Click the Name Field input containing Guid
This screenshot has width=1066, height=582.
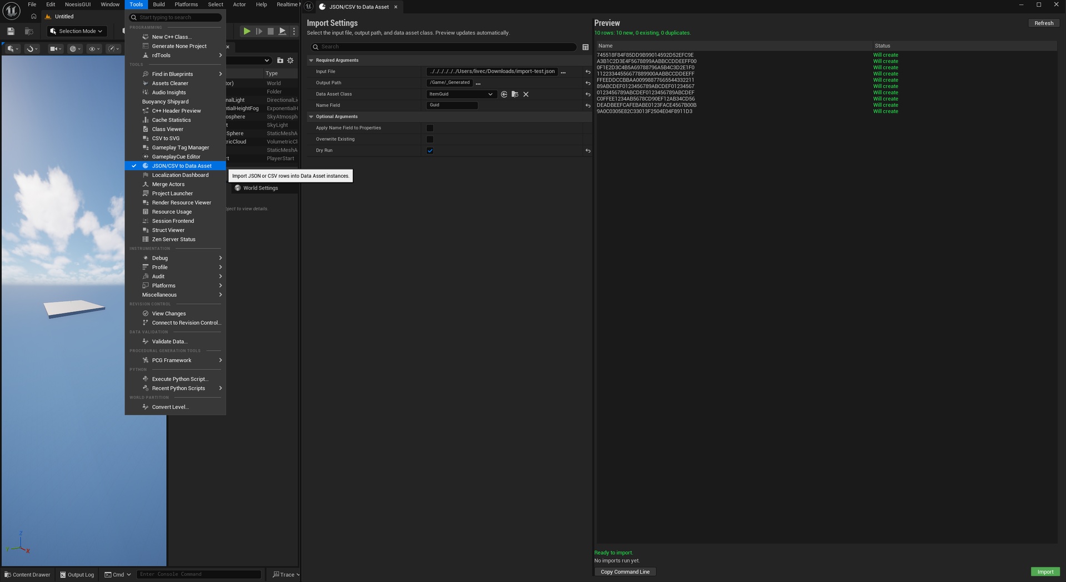coord(452,105)
